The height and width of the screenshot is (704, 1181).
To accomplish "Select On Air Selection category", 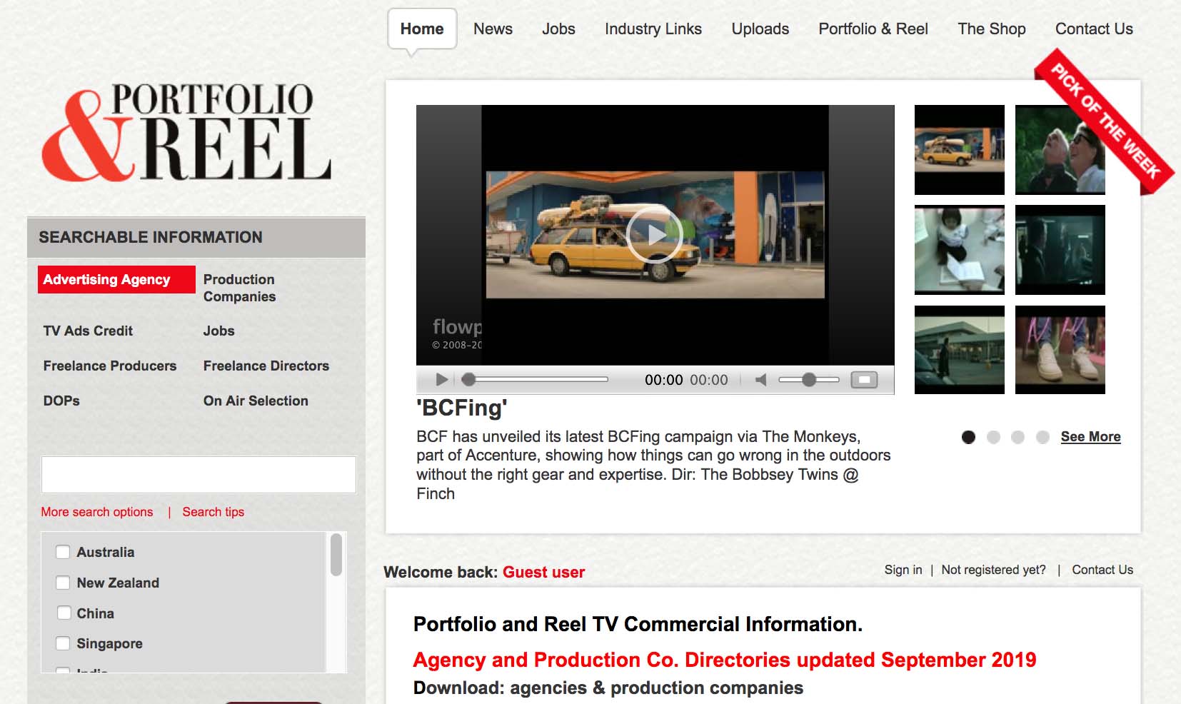I will coord(256,401).
